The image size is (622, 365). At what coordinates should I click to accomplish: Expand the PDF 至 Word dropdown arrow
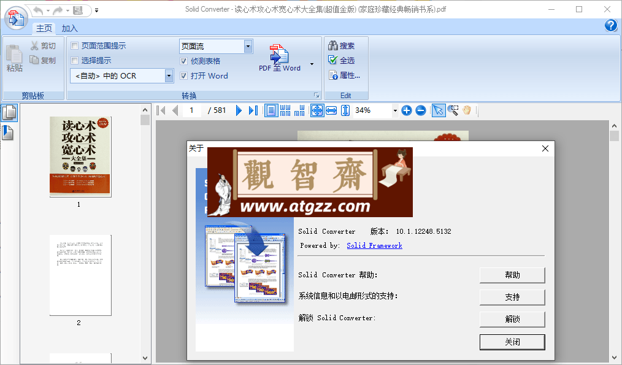coord(312,64)
